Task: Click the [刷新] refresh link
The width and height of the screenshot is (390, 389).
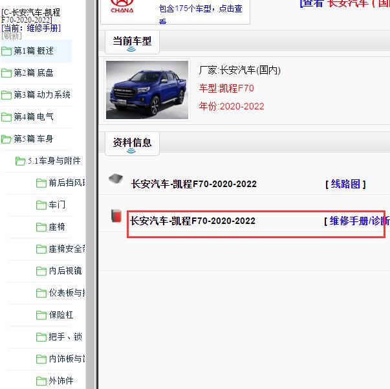Action: [12, 36]
